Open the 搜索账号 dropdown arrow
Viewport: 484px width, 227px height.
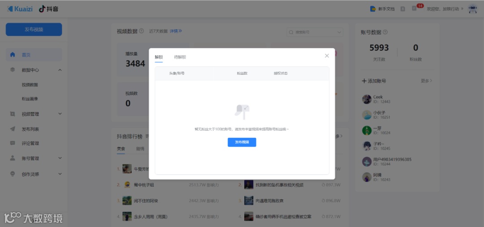(339, 32)
